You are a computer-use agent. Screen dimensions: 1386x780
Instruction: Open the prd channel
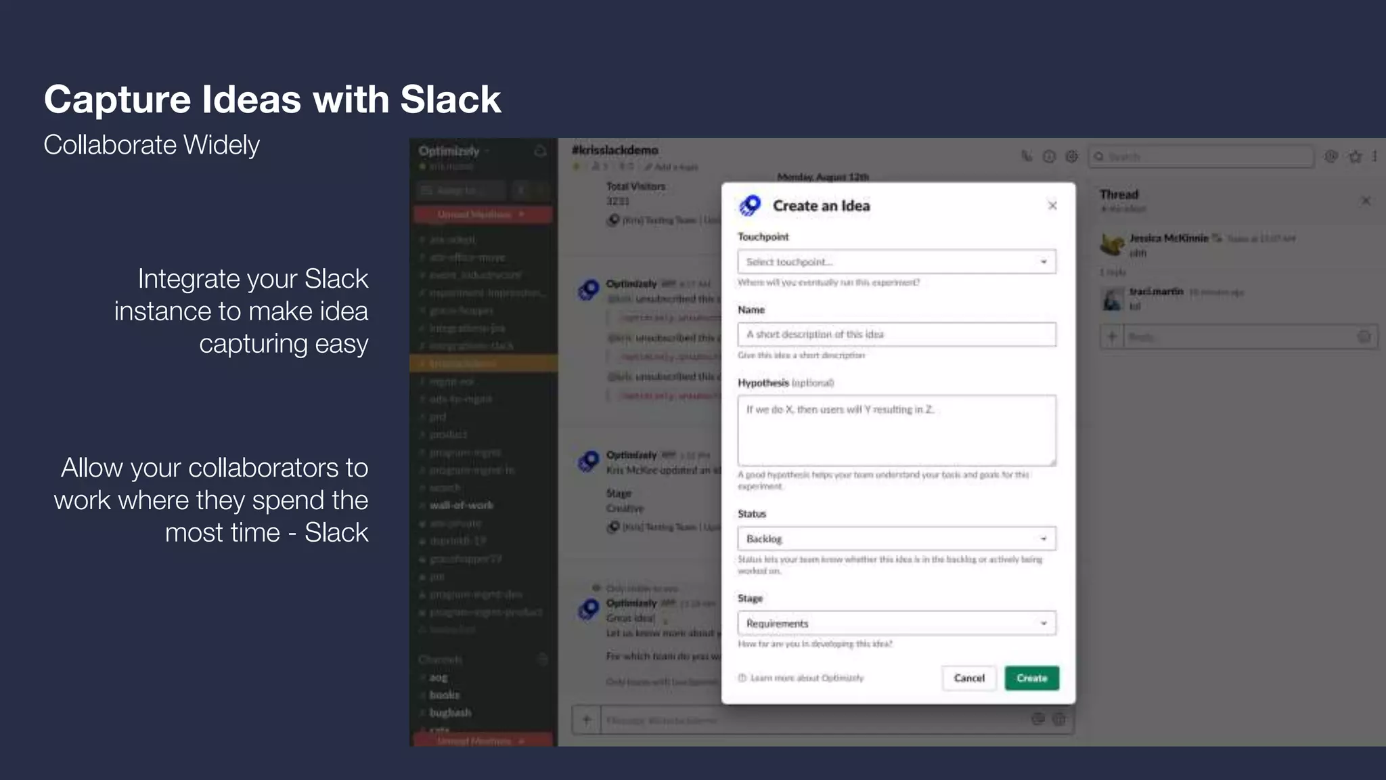click(x=437, y=416)
